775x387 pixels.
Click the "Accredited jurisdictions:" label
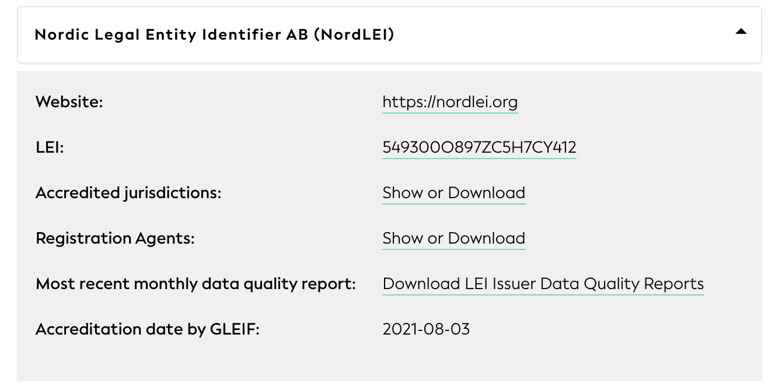click(128, 193)
